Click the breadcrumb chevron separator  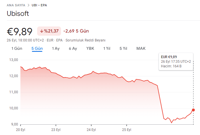(28, 5)
